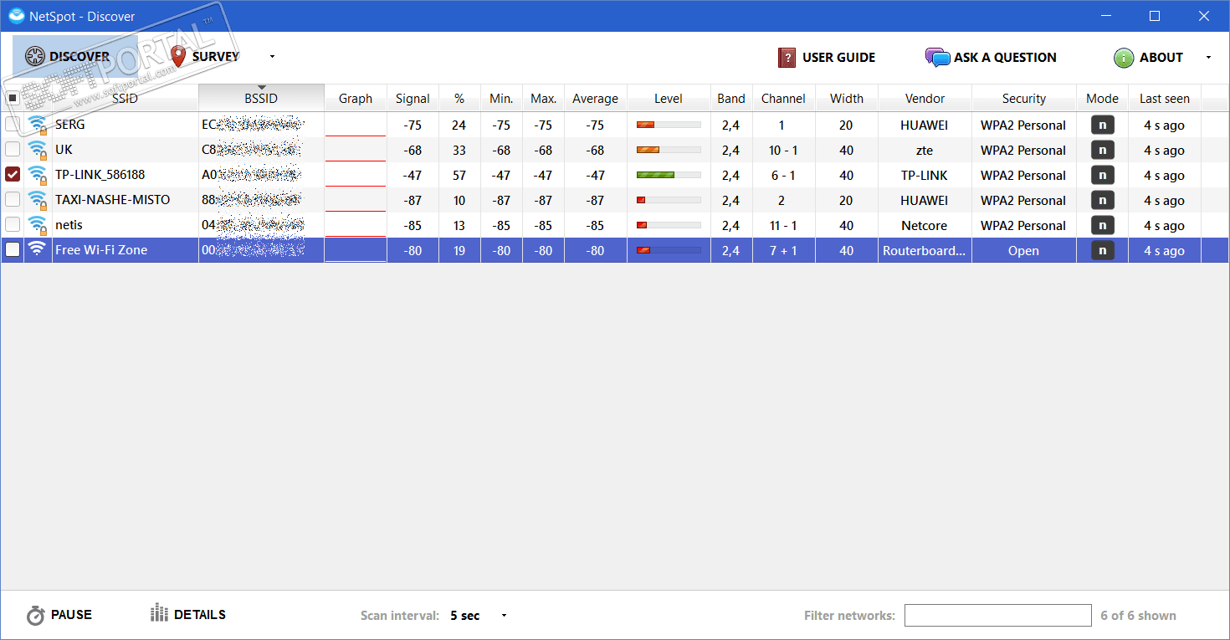Click the n mode badge for netis
The height and width of the screenshot is (640, 1230).
pyautogui.click(x=1102, y=226)
